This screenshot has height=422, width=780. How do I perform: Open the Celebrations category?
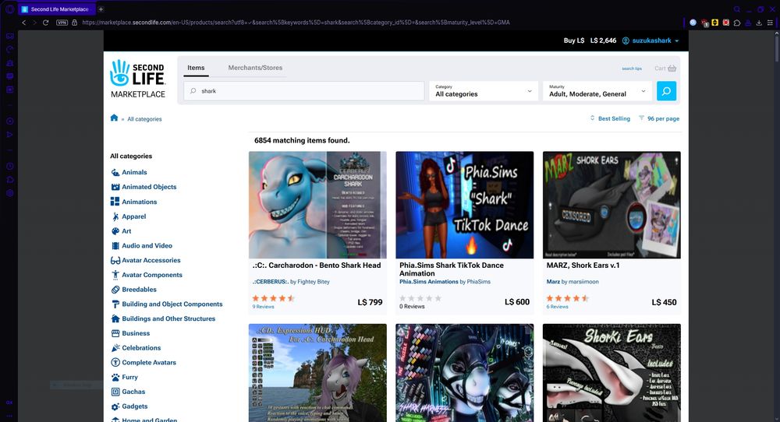(x=141, y=347)
